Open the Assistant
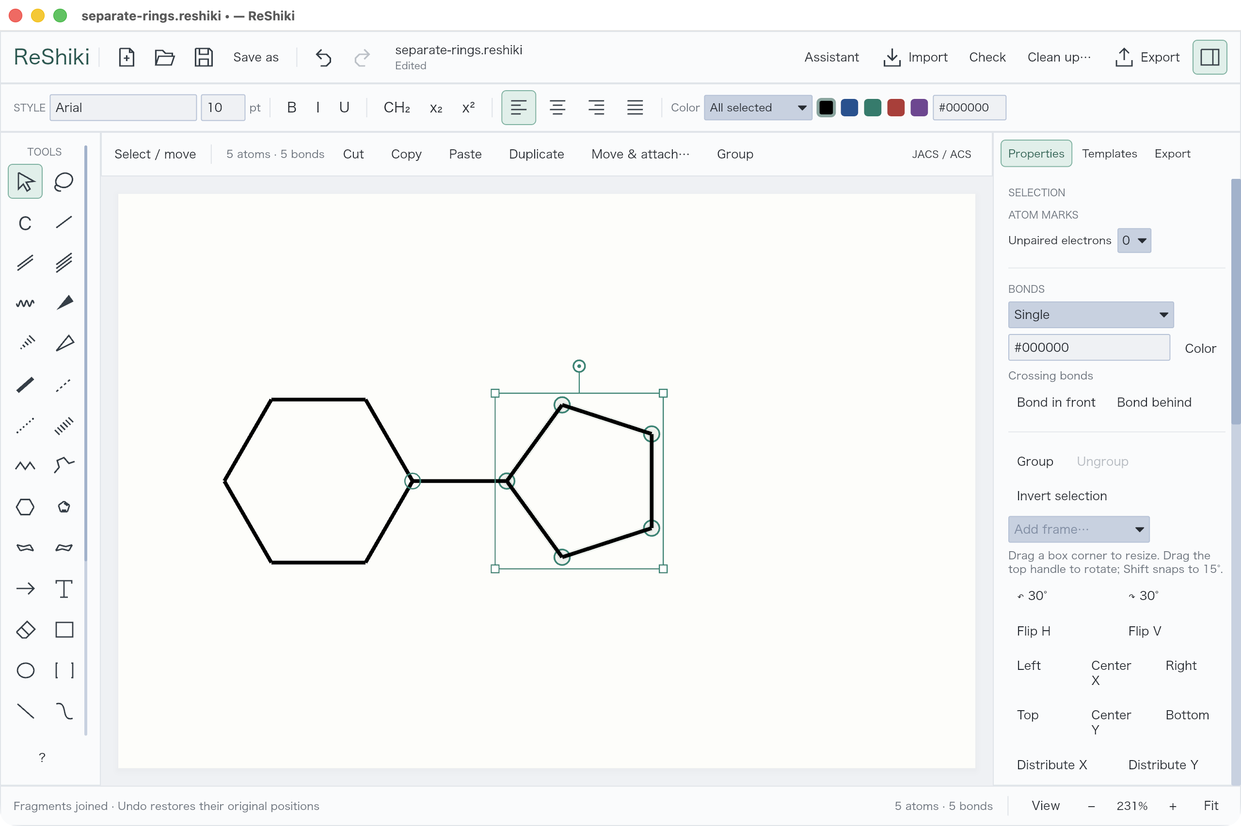 831,57
